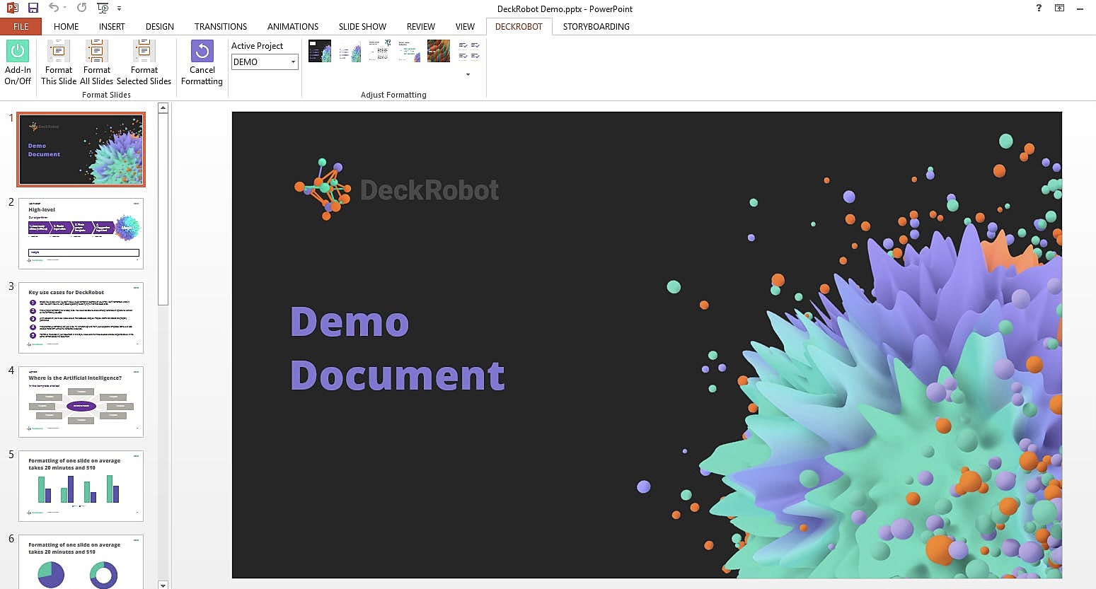Viewport: 1096px width, 589px height.
Task: Switch to the VIEW tab
Action: (465, 27)
